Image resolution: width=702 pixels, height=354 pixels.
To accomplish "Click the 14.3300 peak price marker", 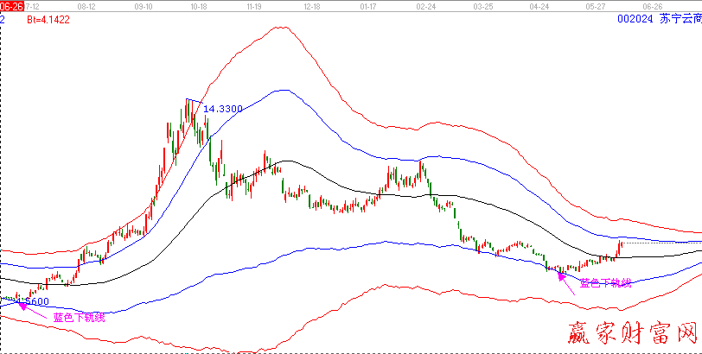I will click(x=221, y=109).
